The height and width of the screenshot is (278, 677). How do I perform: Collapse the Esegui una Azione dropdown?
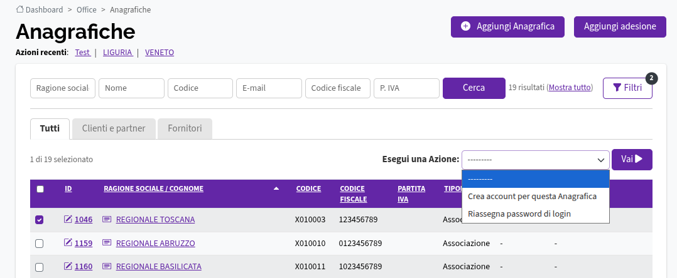point(535,160)
